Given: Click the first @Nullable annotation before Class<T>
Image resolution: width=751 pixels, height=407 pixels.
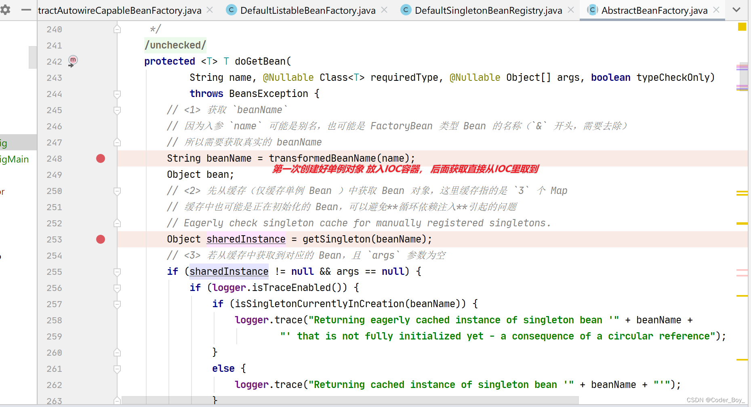Looking at the screenshot, I should (x=288, y=78).
